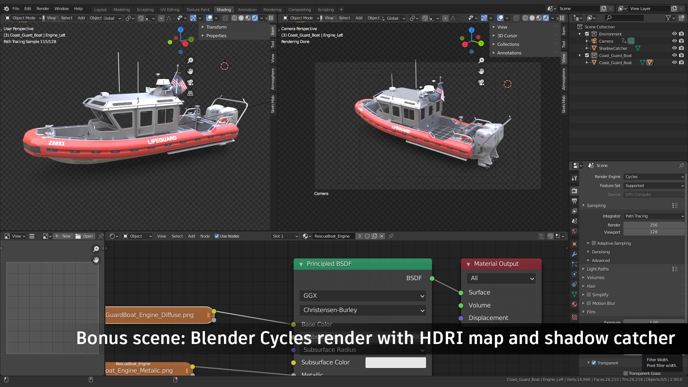Open the GGX distribution dropdown
The image size is (688, 387).
363,296
